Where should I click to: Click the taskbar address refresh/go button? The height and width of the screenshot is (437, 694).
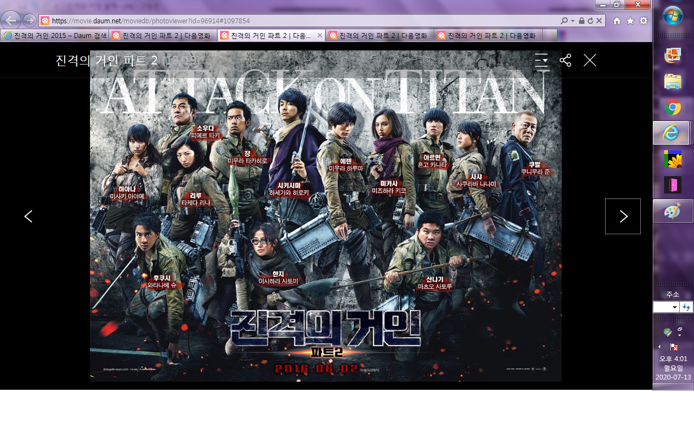(686, 307)
